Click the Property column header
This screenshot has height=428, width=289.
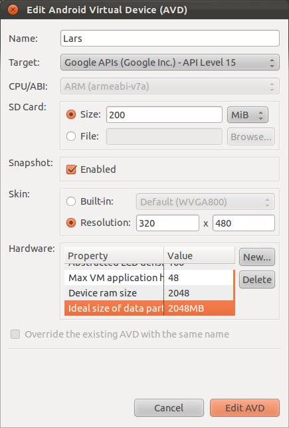click(x=114, y=256)
